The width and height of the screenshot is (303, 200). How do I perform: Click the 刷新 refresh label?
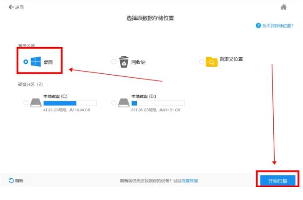click(x=19, y=181)
